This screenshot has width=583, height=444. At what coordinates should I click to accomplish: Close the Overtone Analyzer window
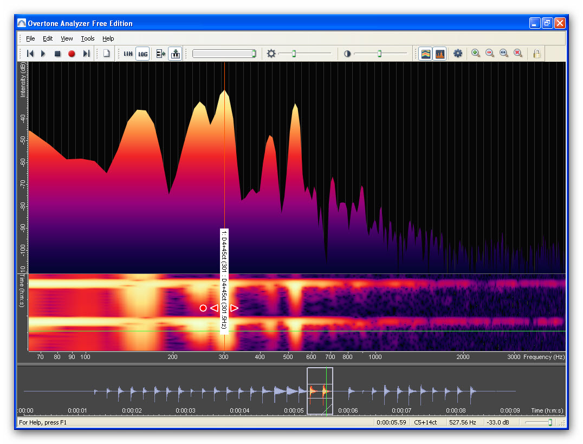560,23
